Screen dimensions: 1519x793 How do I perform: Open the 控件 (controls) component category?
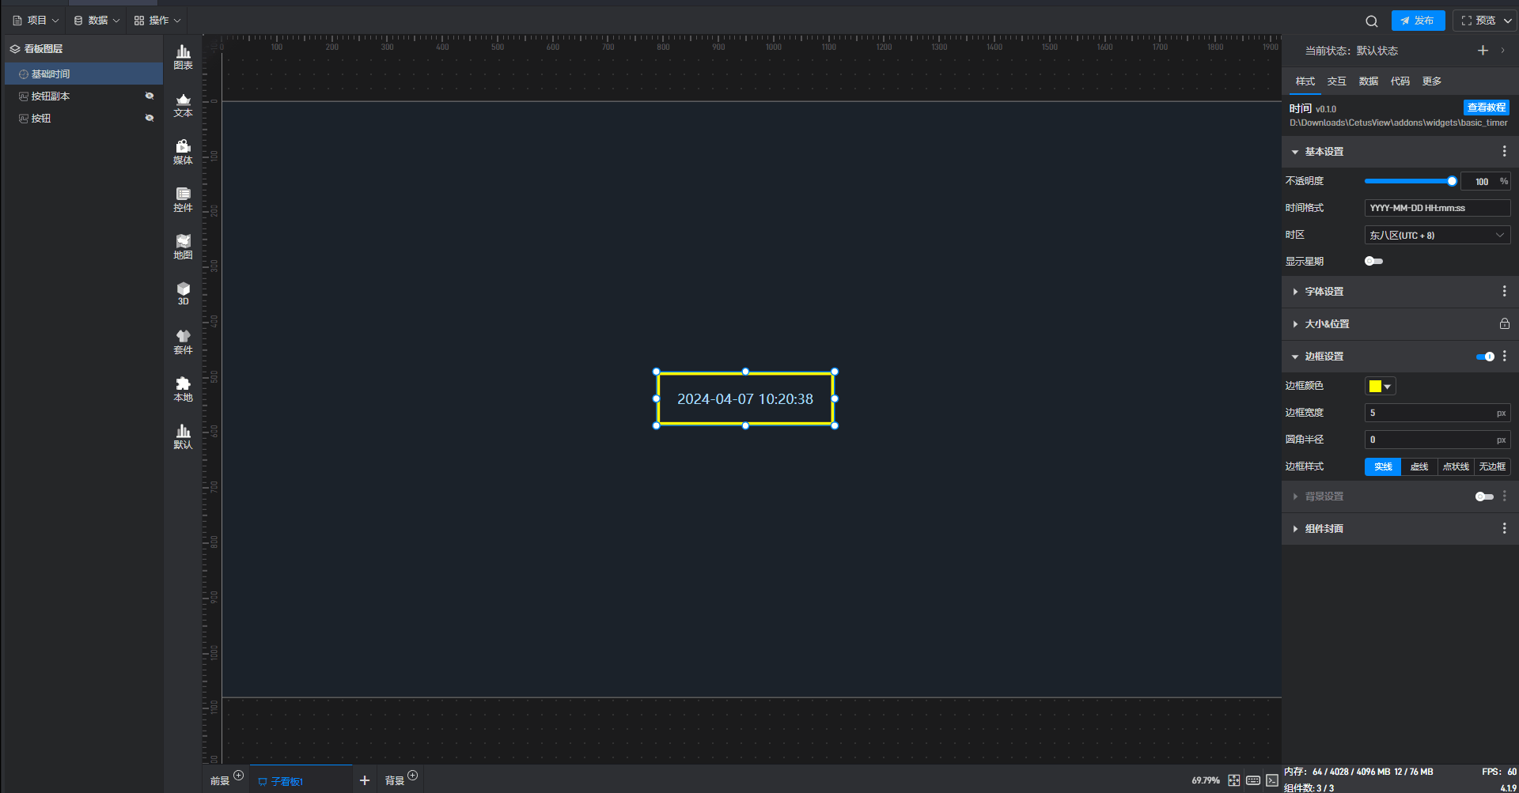point(183,199)
